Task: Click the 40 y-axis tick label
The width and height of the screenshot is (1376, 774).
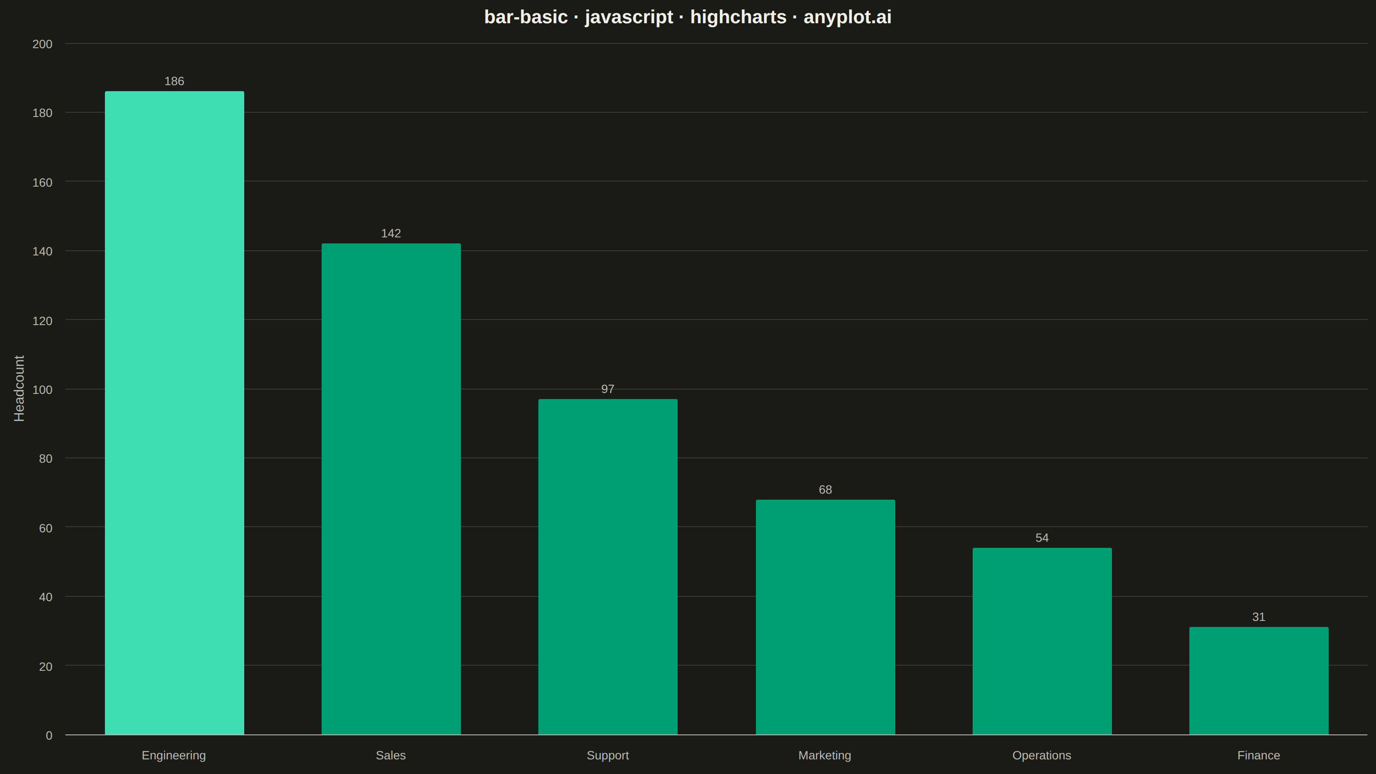Action: click(x=46, y=597)
